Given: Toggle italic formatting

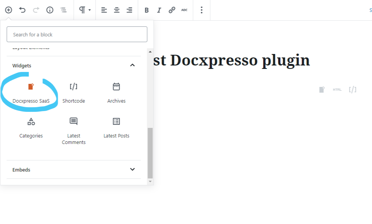Looking at the screenshot, I should (x=159, y=10).
